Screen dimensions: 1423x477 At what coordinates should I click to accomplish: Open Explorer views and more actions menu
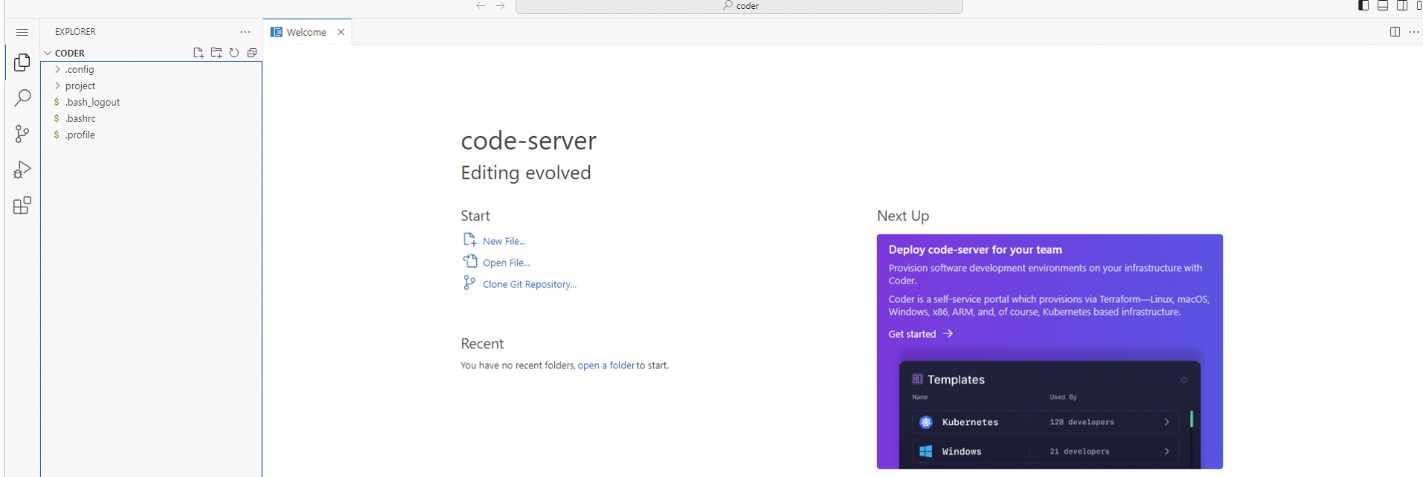pyautogui.click(x=245, y=32)
